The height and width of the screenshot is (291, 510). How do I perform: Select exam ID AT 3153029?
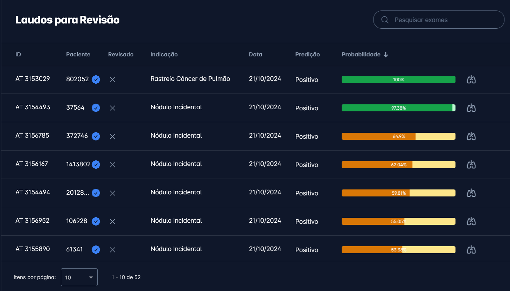(33, 79)
